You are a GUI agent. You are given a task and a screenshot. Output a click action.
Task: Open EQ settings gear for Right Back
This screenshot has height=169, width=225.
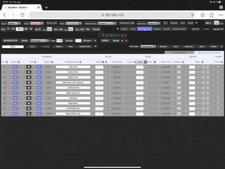coord(29,103)
